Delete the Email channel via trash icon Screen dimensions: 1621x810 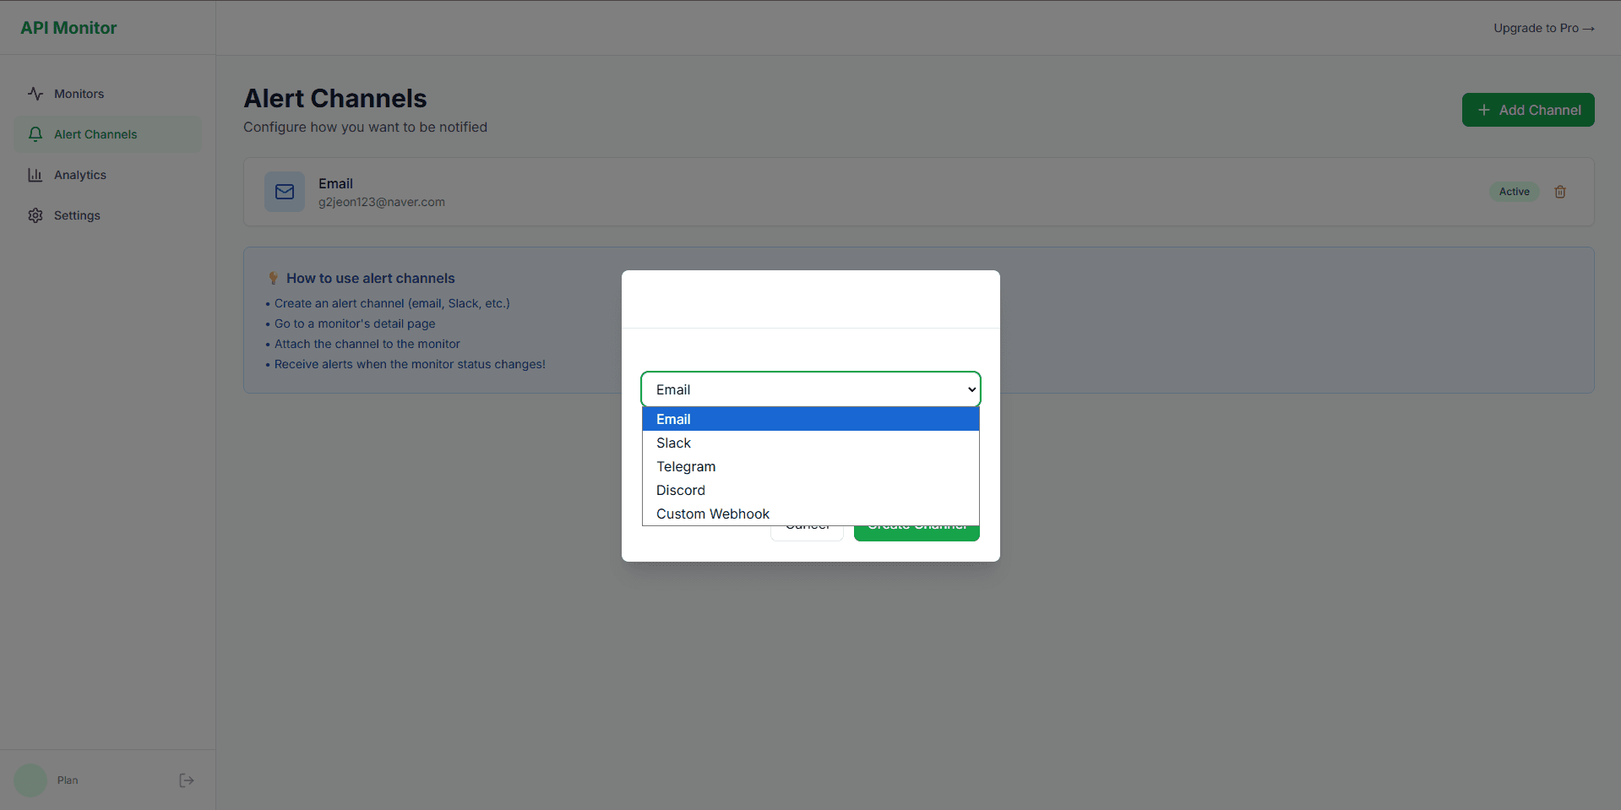(x=1559, y=192)
